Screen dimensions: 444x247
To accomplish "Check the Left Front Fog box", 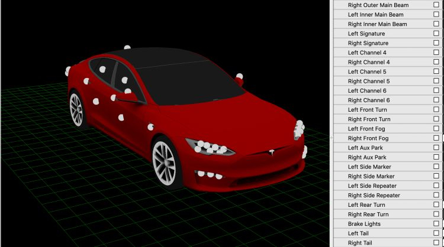I will pyautogui.click(x=436, y=129).
